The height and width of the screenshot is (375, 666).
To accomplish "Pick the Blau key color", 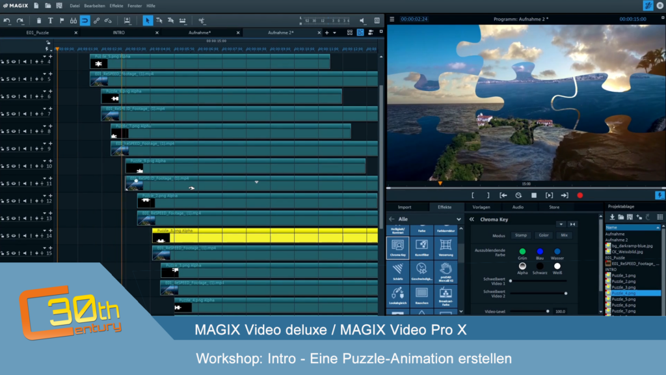I will click(540, 252).
